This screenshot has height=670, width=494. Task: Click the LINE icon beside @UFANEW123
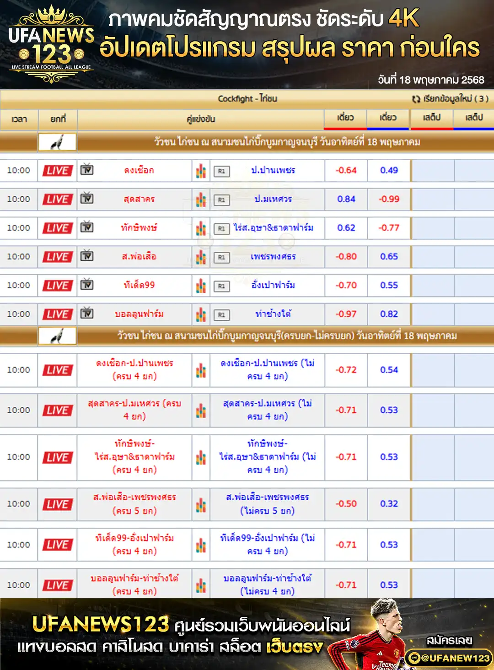pyautogui.click(x=414, y=658)
